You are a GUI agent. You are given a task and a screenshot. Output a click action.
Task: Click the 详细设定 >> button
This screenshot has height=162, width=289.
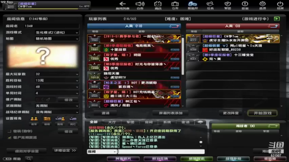tap(65, 150)
